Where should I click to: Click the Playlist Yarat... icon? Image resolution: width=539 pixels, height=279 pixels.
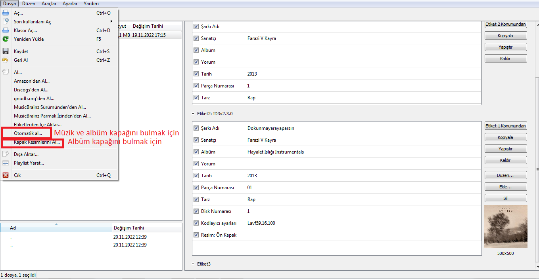(6, 163)
